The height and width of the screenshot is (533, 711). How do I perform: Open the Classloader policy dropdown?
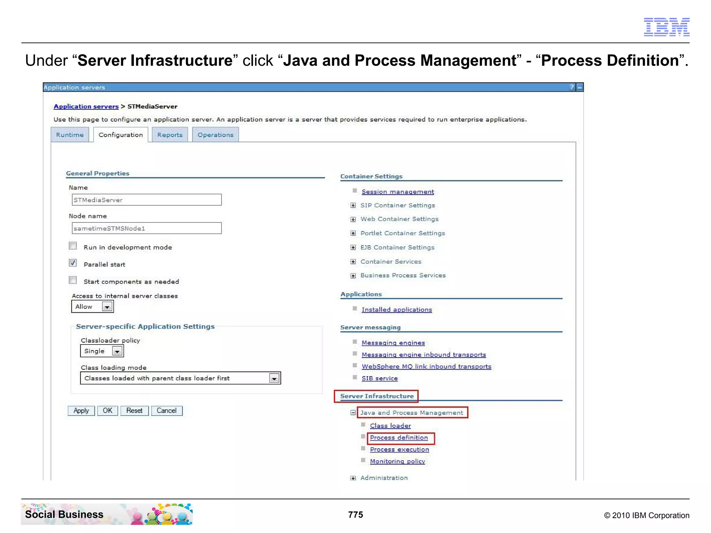[x=102, y=351]
